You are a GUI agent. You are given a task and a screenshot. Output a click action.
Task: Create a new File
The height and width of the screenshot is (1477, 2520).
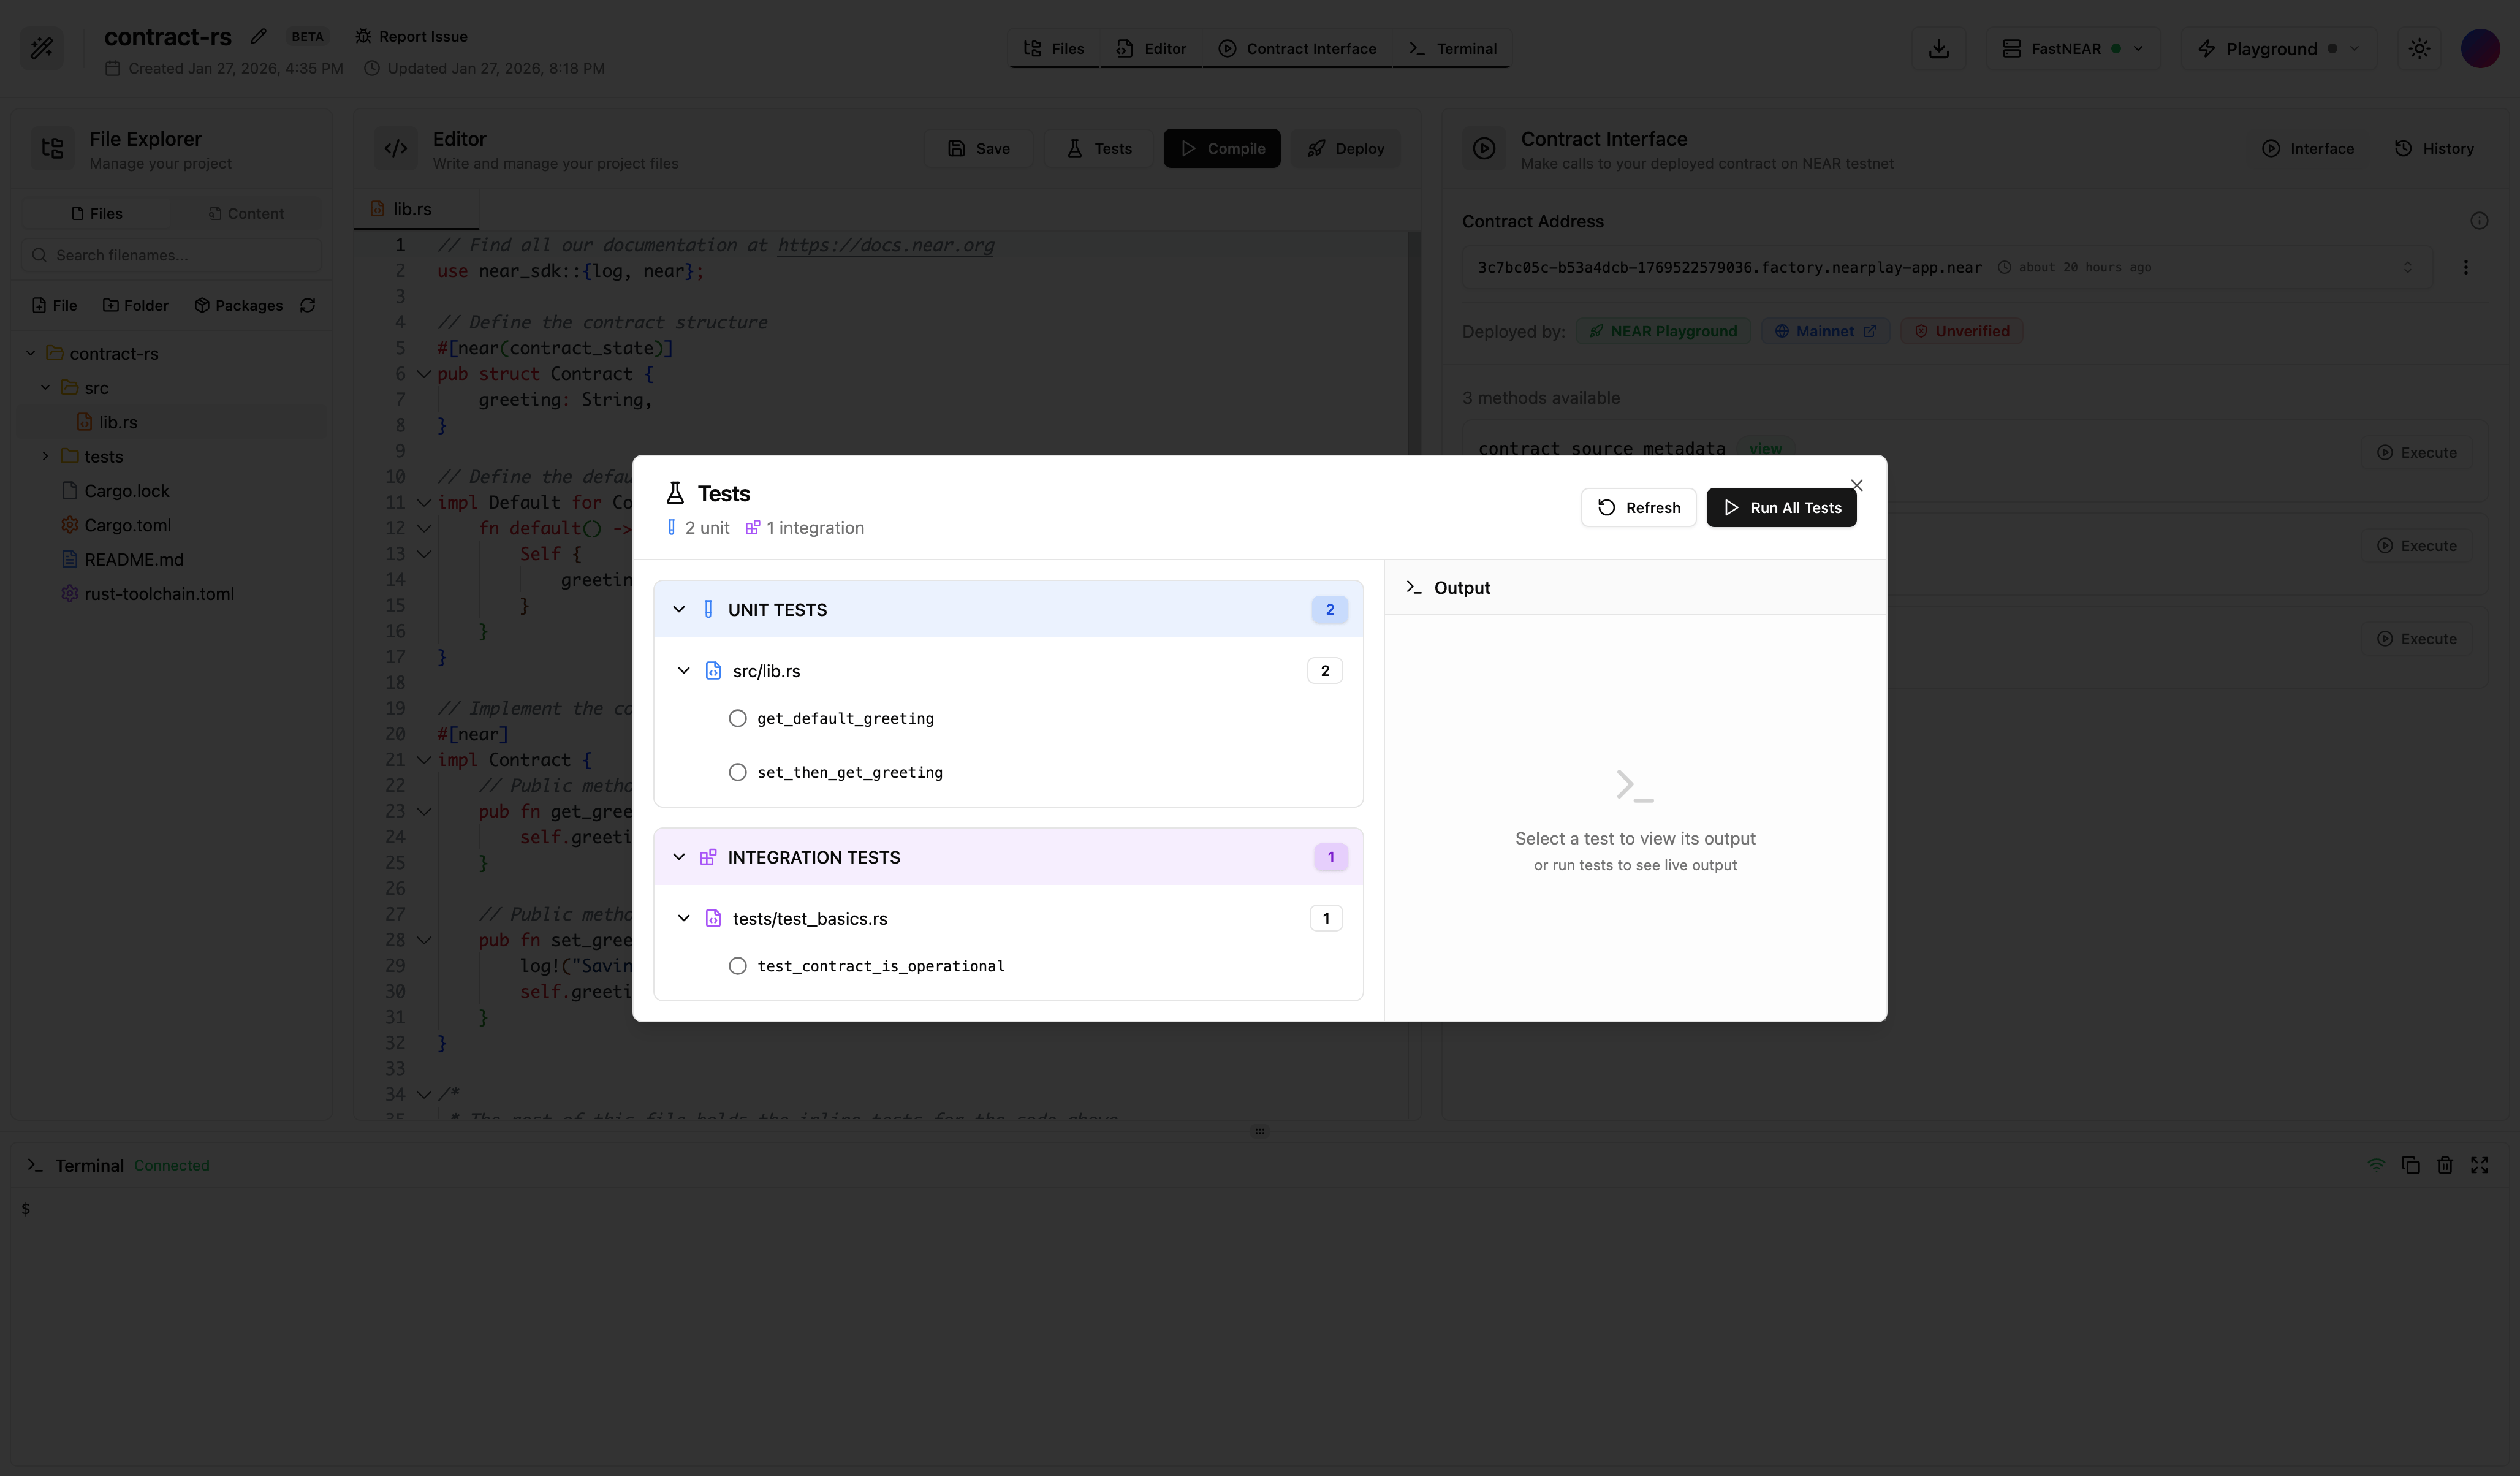(54, 305)
